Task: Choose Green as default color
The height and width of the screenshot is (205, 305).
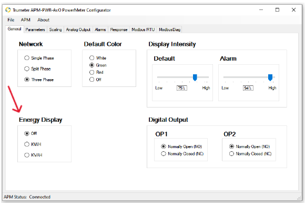Action: click(x=98, y=65)
